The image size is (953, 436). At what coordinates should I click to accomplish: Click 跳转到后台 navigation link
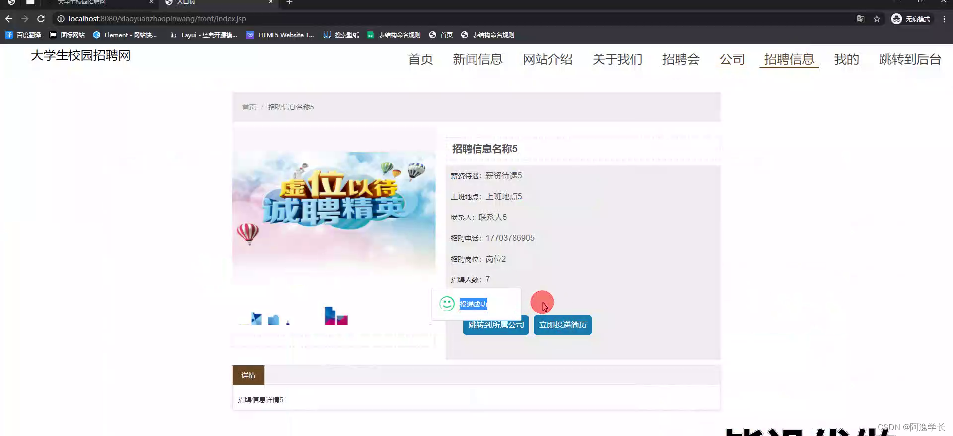click(x=910, y=59)
